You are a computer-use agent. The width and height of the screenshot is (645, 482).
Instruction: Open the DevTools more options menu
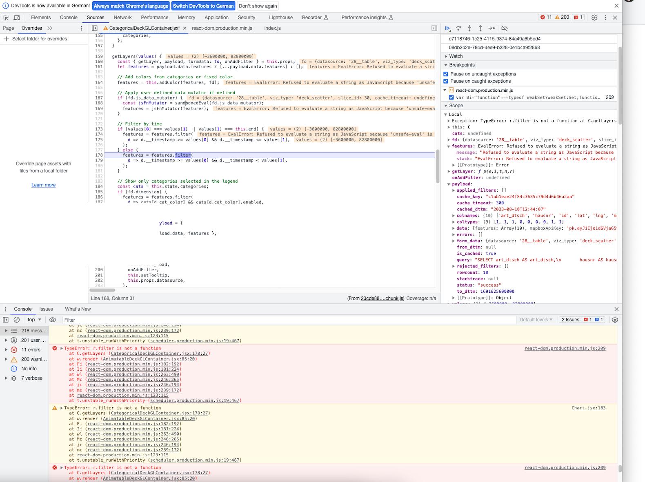point(605,18)
